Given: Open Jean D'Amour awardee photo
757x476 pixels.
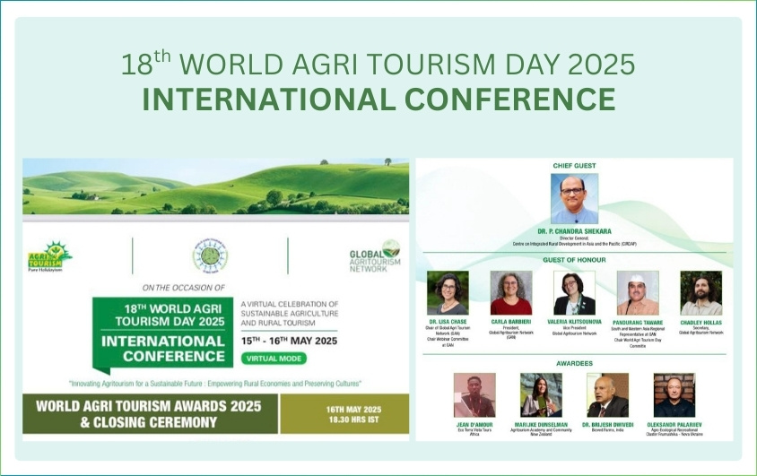Looking at the screenshot, I should pyautogui.click(x=474, y=395).
